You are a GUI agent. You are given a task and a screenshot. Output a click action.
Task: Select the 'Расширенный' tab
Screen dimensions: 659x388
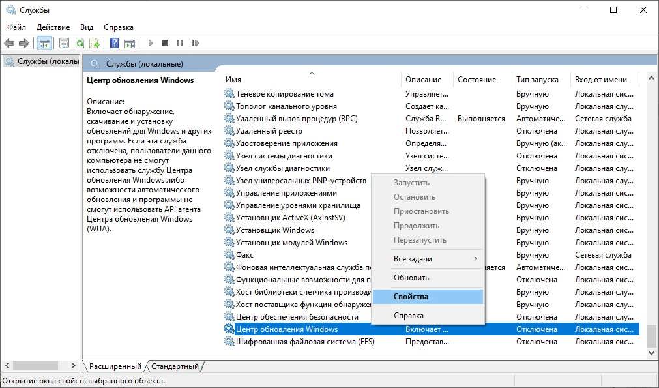tap(115, 366)
